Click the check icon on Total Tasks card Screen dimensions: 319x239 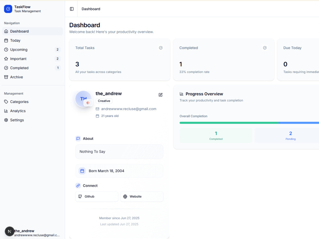coord(161,48)
